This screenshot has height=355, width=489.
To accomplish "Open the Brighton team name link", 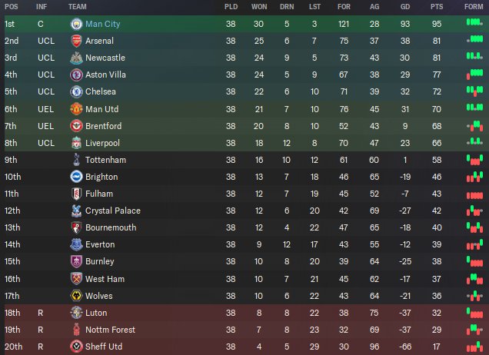I will click(101, 177).
